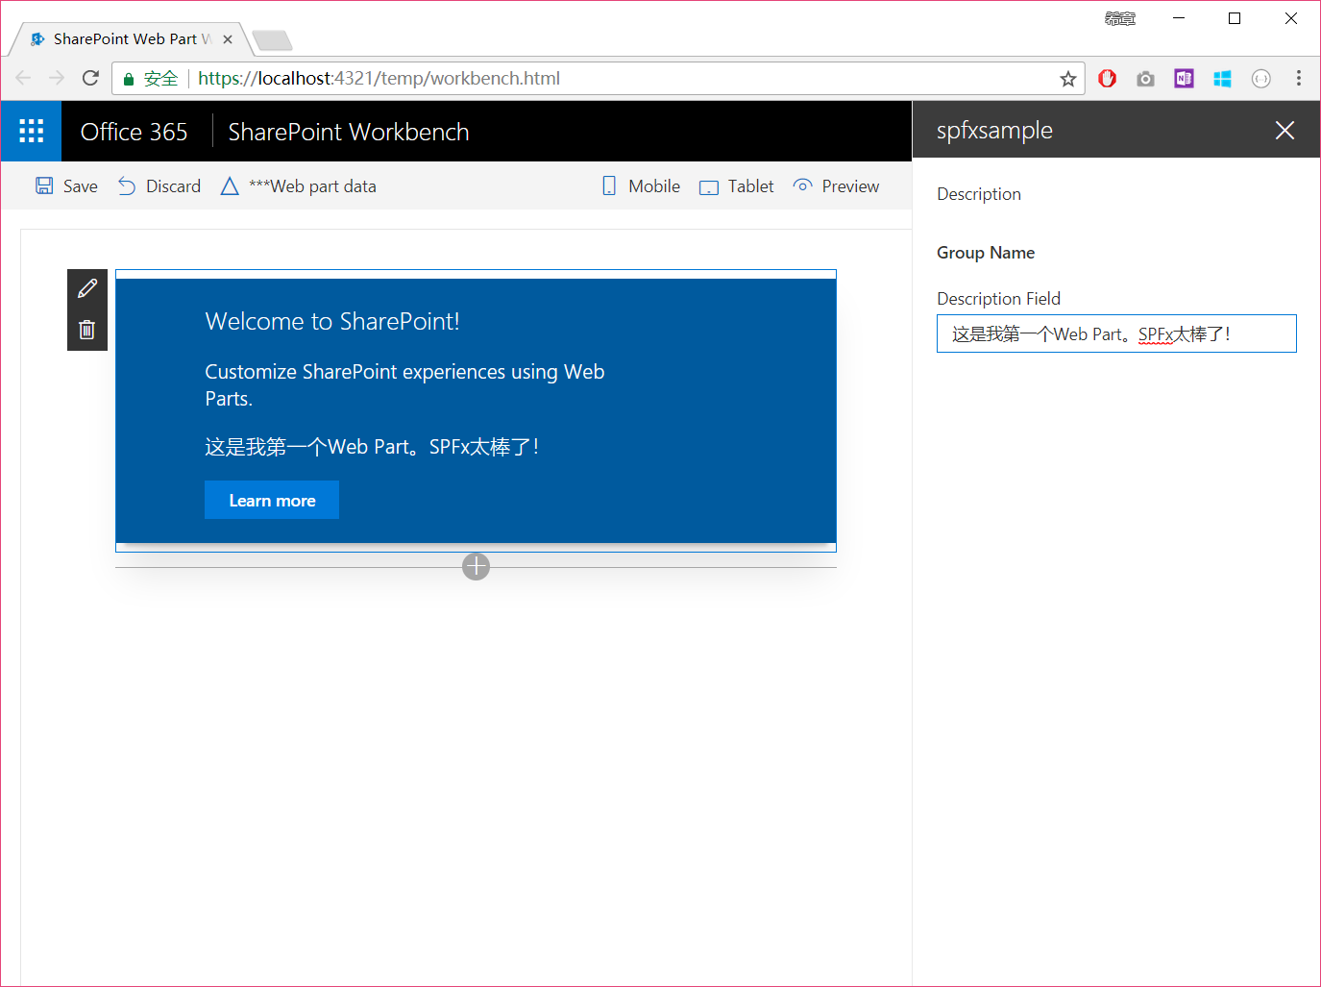This screenshot has height=987, width=1321.
Task: Click the OneNote clipper extension icon
Action: click(1184, 78)
